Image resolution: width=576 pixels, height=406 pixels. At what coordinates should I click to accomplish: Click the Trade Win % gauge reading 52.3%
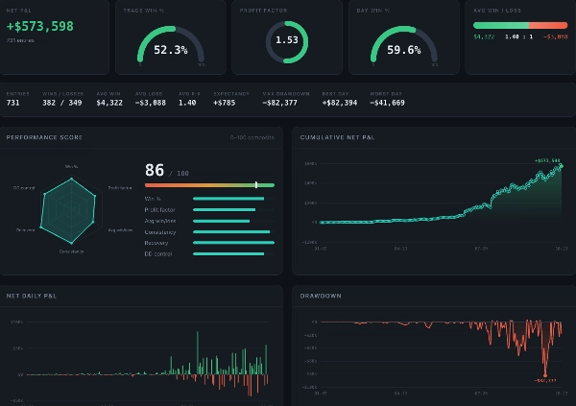[171, 44]
